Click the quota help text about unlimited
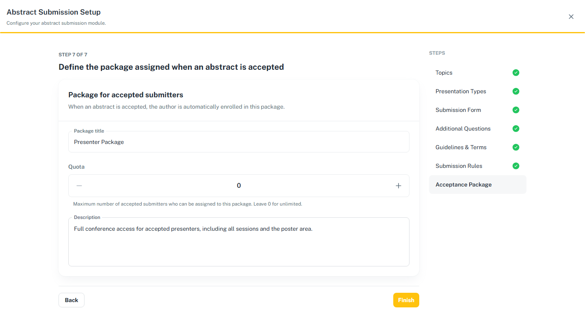This screenshot has height=324, width=585. pyautogui.click(x=188, y=204)
